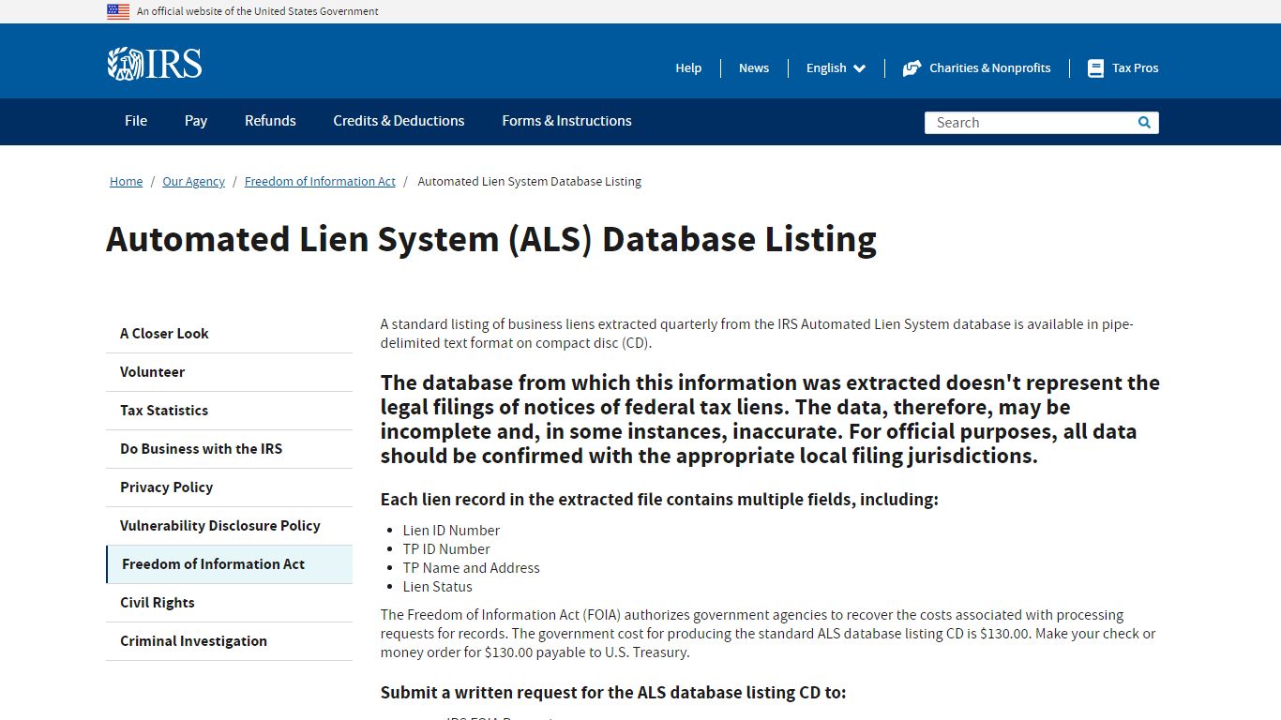Click 'An official website of the United States Government' text
The width and height of the screenshot is (1281, 720).
(258, 11)
